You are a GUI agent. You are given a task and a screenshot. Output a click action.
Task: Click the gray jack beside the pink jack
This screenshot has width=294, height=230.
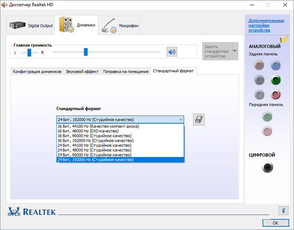point(259,94)
